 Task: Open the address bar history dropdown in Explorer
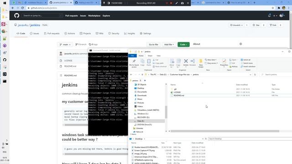250,75
